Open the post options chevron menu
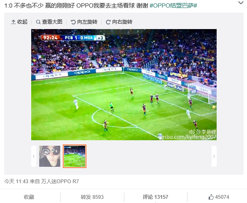The image size is (247, 203). 241,3
